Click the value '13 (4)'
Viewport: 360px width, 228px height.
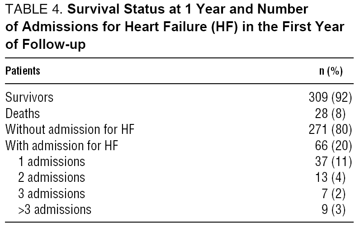click(x=332, y=177)
